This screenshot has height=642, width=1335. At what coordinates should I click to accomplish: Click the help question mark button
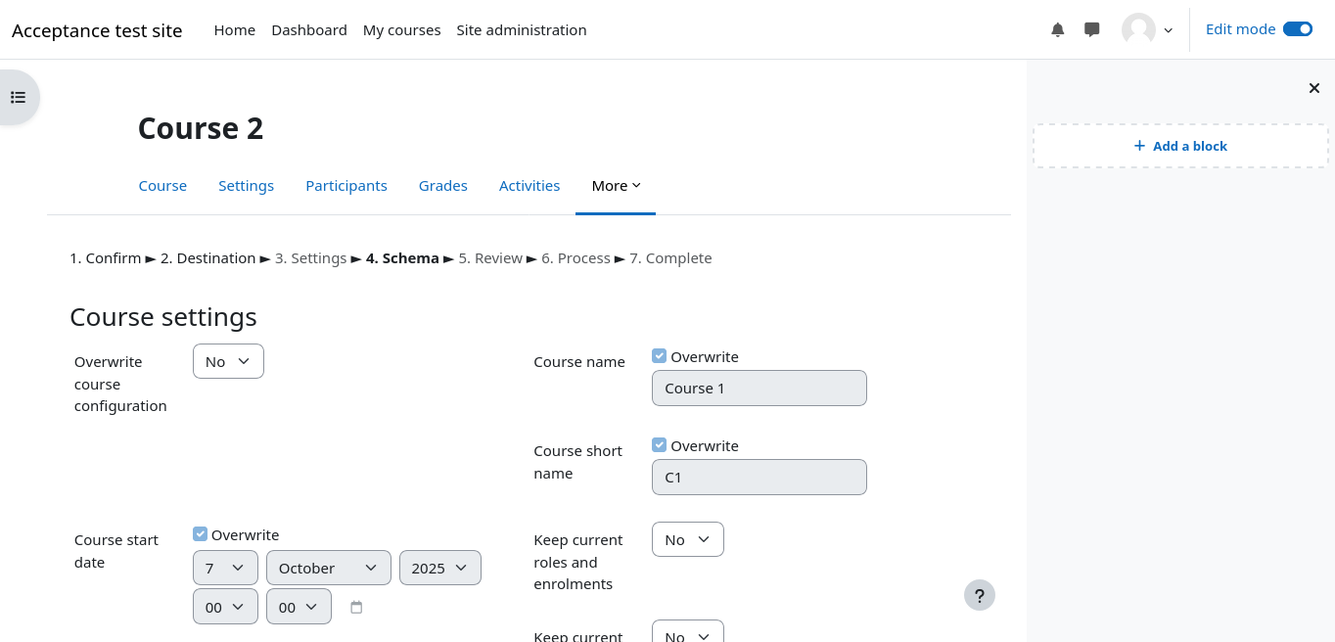click(x=979, y=595)
